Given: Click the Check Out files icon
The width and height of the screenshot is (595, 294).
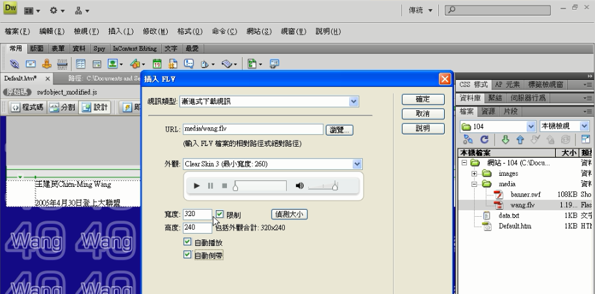Looking at the screenshot, I should click(x=535, y=140).
